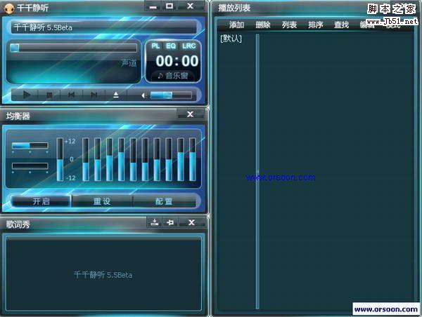This screenshot has width=422, height=317.
Task: Stop playback using the Stop button
Action: (49, 95)
